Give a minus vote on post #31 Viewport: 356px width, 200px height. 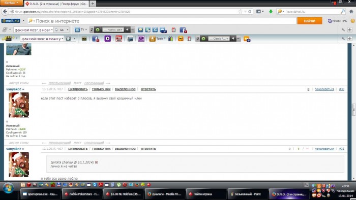[307, 149]
